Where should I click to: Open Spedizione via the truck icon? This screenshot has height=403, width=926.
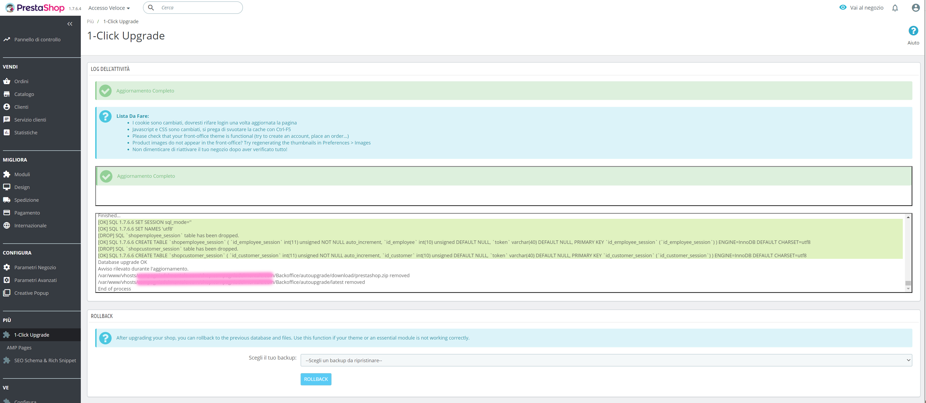pos(7,200)
